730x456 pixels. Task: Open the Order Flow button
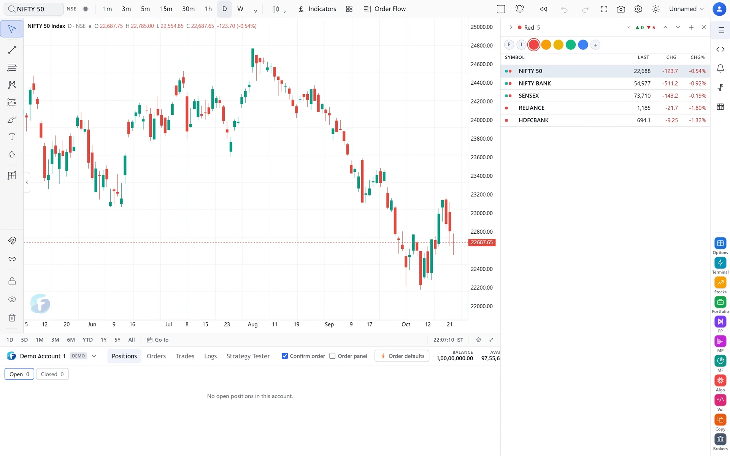pyautogui.click(x=385, y=9)
